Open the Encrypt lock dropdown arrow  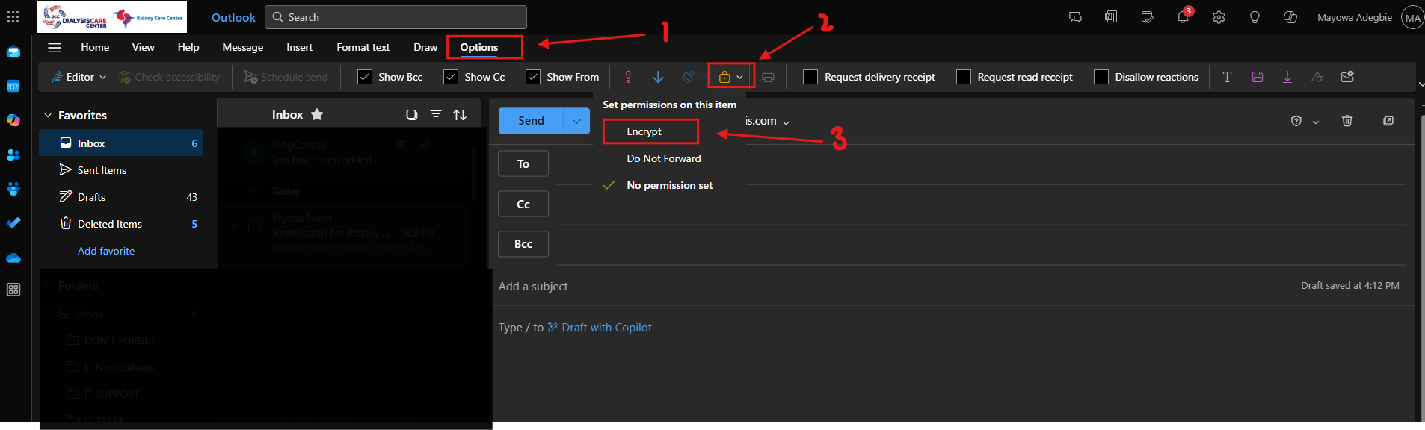(739, 77)
